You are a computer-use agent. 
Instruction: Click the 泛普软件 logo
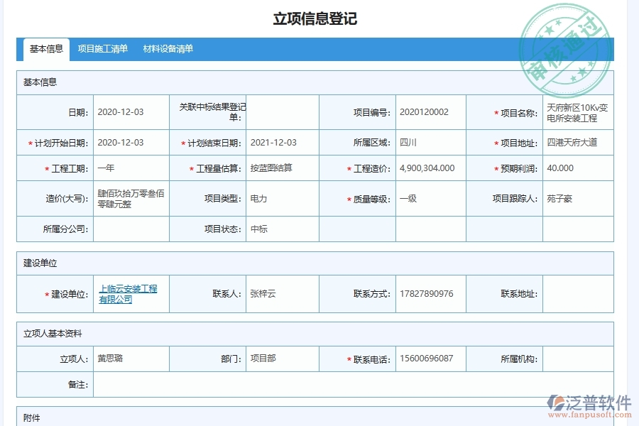coord(588,400)
